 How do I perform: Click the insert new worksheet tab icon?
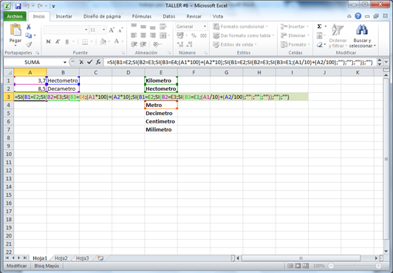click(x=100, y=258)
